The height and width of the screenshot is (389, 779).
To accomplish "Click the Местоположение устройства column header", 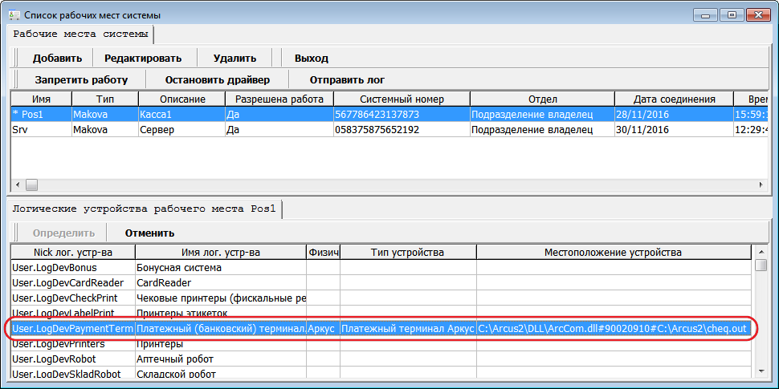I will 613,253.
